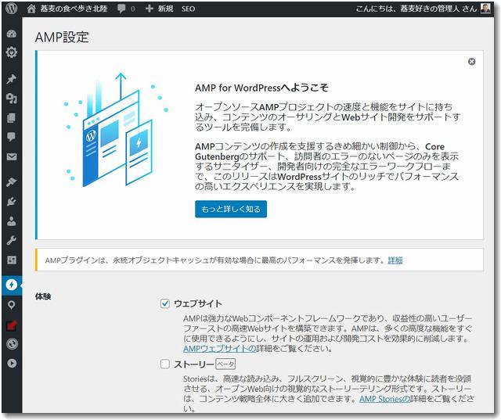Open Users person icon
Screen dimensions: 501x420
(x=12, y=221)
